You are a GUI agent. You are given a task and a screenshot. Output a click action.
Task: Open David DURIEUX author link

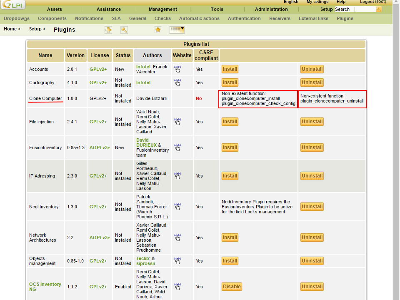(146, 142)
